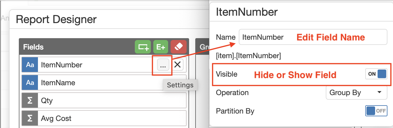
Task: Select the Avg Cost field row
Action: coord(104,118)
